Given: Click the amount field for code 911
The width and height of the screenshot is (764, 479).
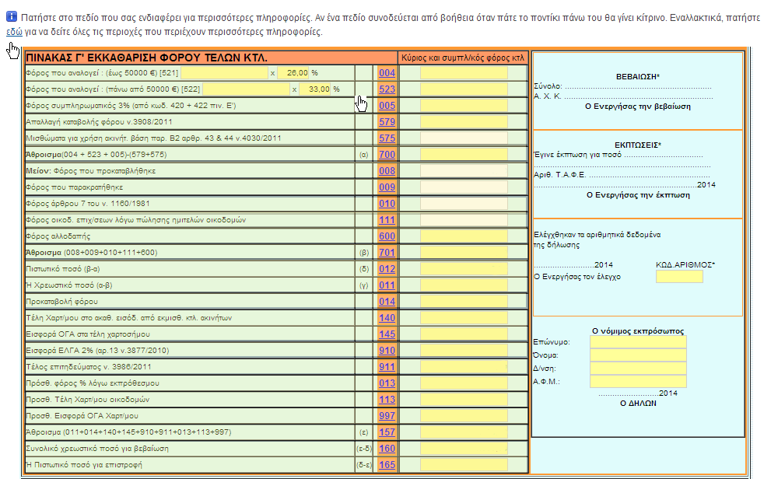Looking at the screenshot, I should tap(464, 366).
